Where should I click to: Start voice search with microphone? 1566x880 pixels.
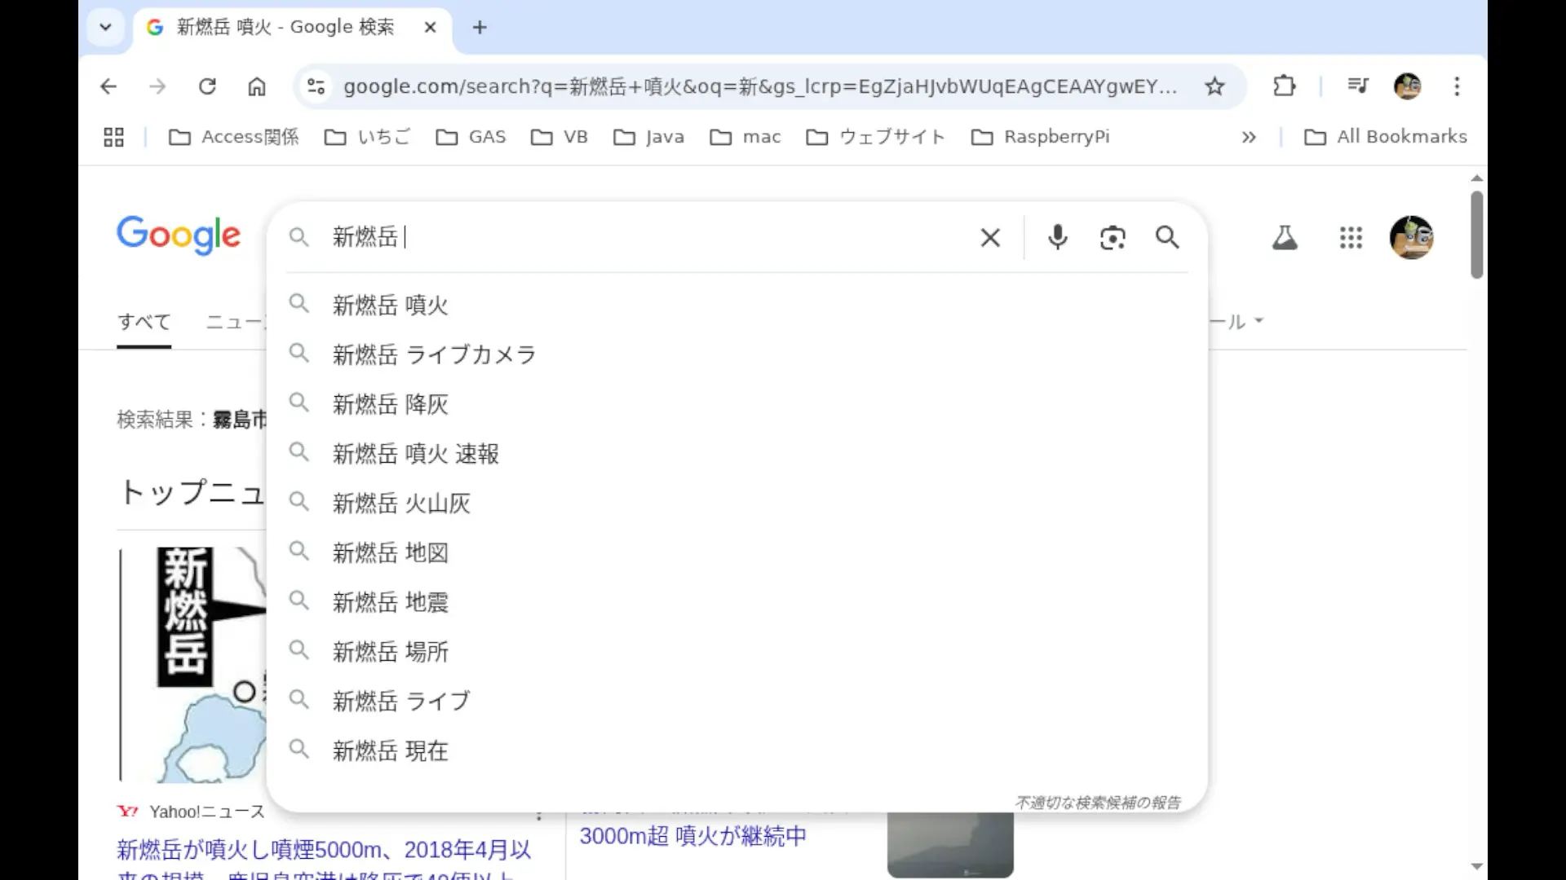tap(1057, 237)
